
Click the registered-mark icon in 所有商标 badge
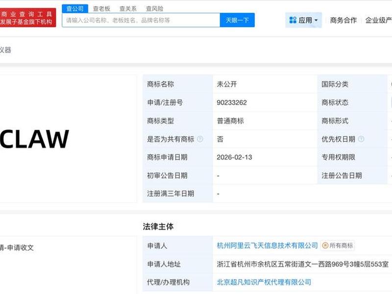pyautogui.click(x=325, y=245)
